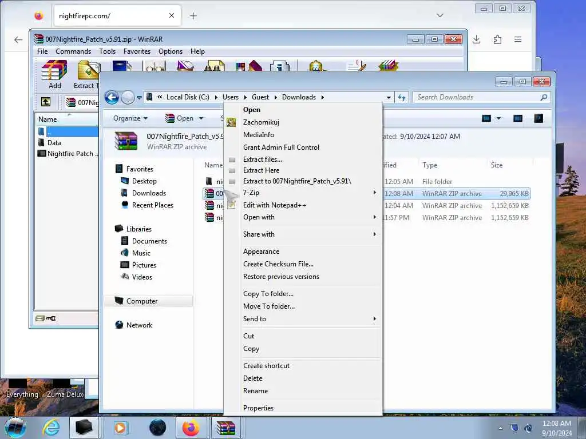Click the Extract To icon in WinRAR
586x439 pixels.
pyautogui.click(x=88, y=75)
